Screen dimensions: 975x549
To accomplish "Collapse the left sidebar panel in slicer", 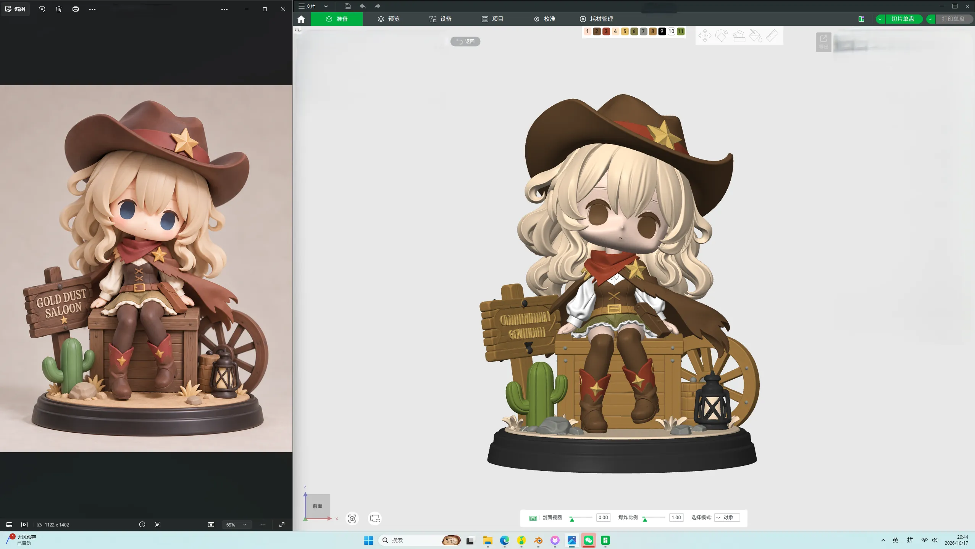I will point(297,30).
